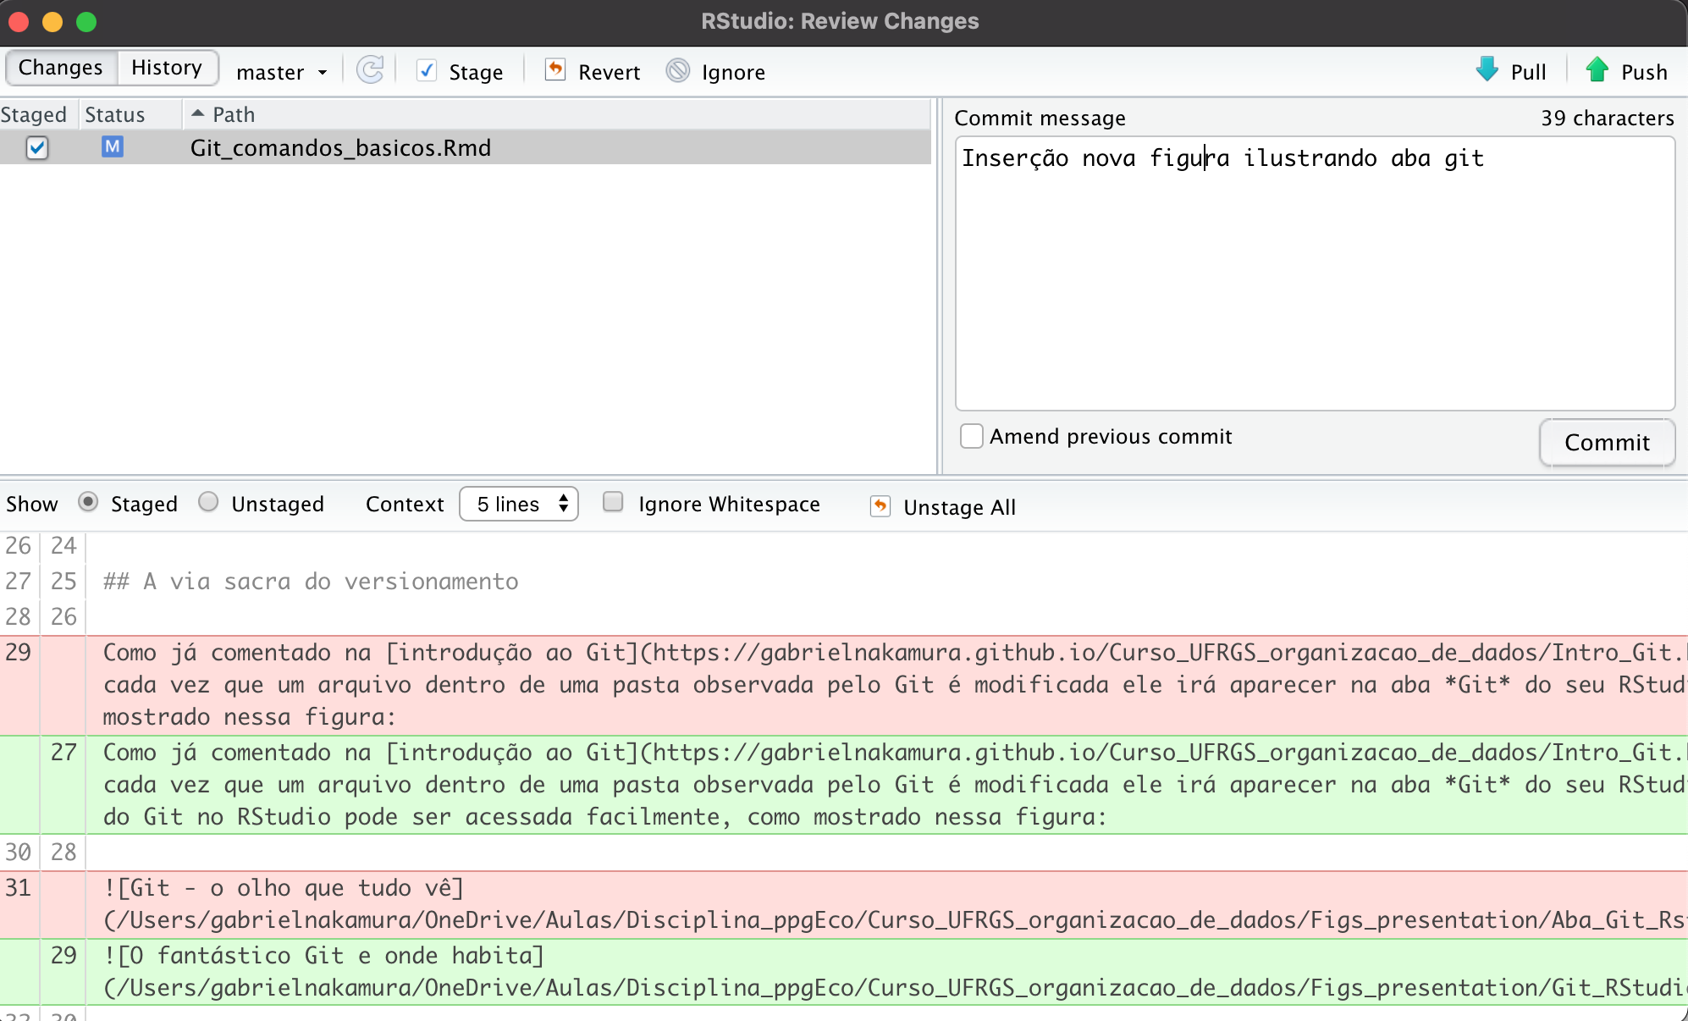Uncheck the staged checkbox for Git_comandos_basicos.Rmd
The image size is (1688, 1021).
(37, 148)
